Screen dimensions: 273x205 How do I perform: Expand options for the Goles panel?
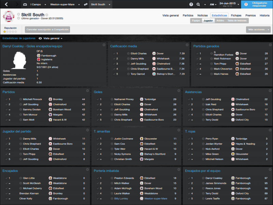click(179, 91)
